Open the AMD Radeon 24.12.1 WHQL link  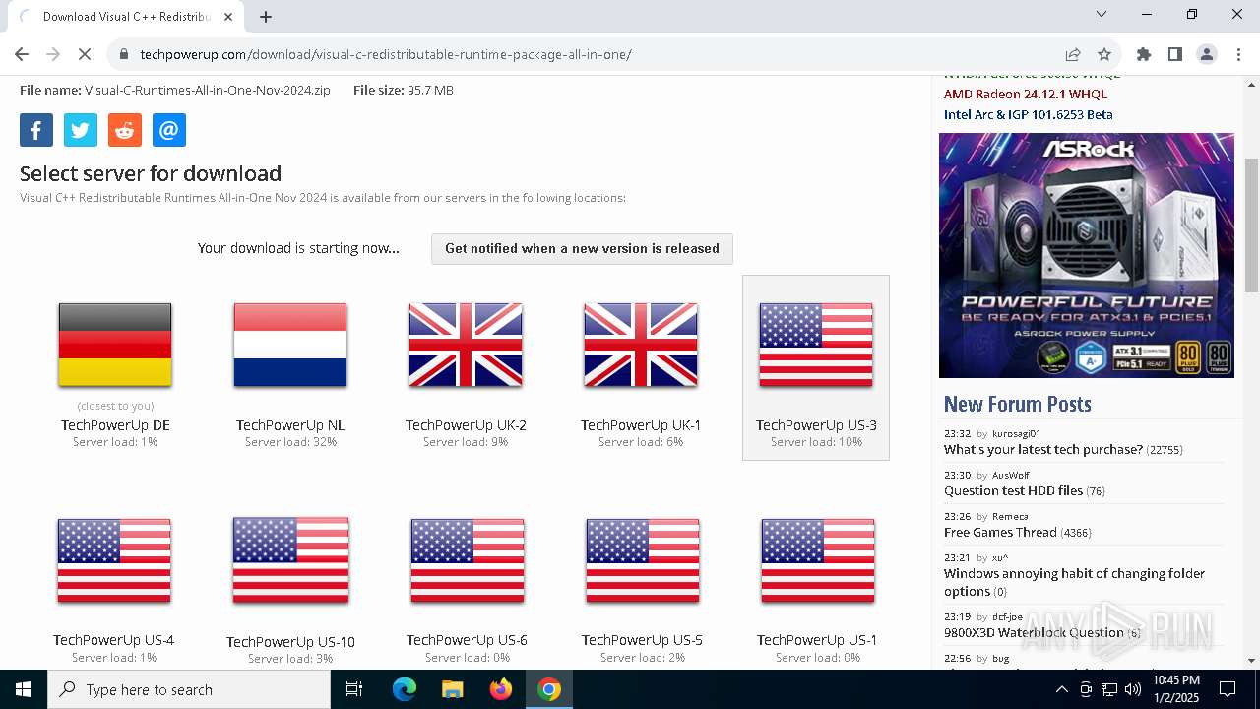pos(1026,95)
